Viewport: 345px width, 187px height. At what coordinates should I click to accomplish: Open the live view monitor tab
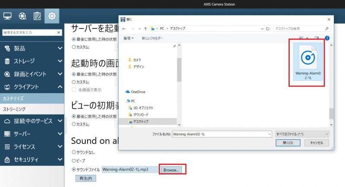[7, 16]
